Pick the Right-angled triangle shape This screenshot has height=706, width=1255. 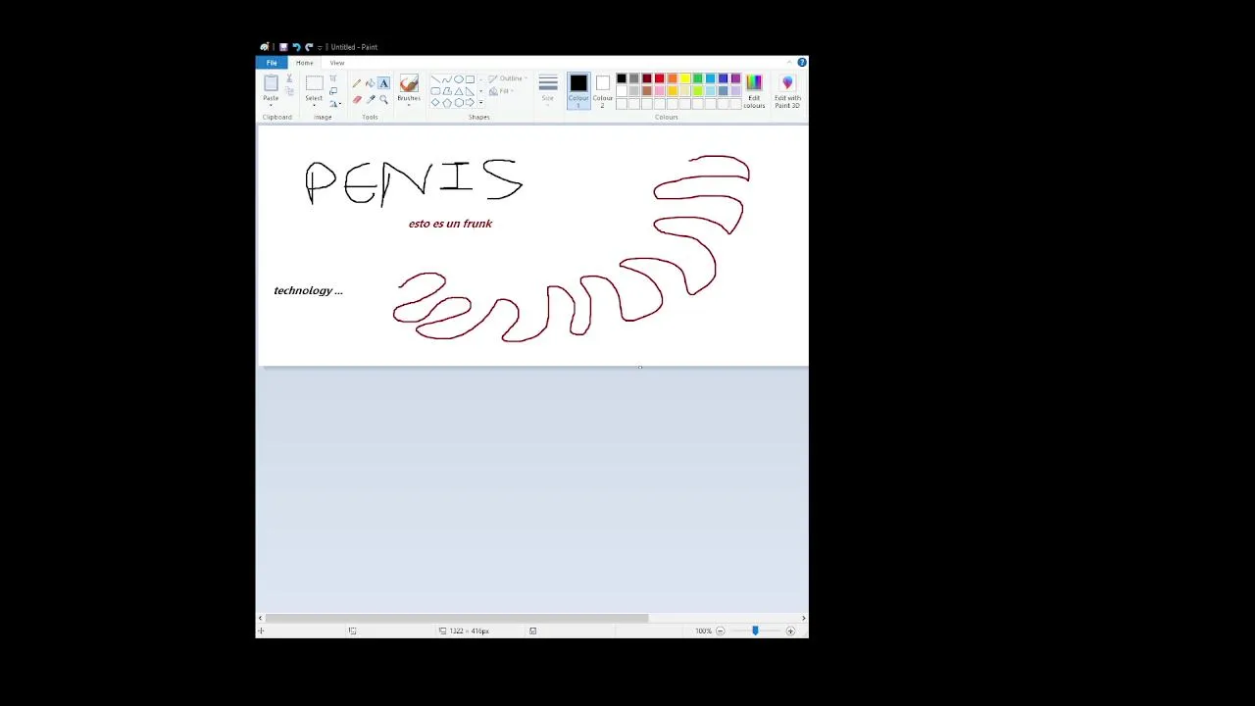point(470,91)
